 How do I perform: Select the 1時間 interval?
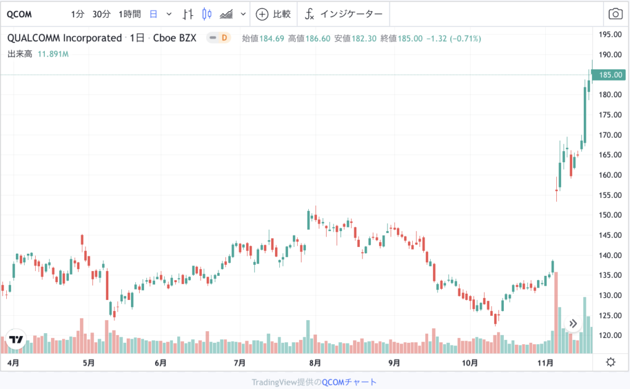129,15
